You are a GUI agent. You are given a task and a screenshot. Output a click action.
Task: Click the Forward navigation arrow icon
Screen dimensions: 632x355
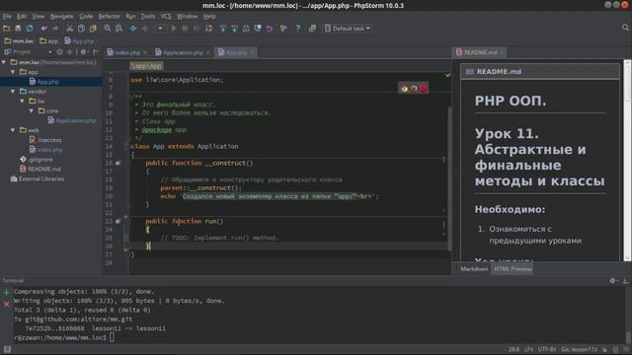pos(145,29)
